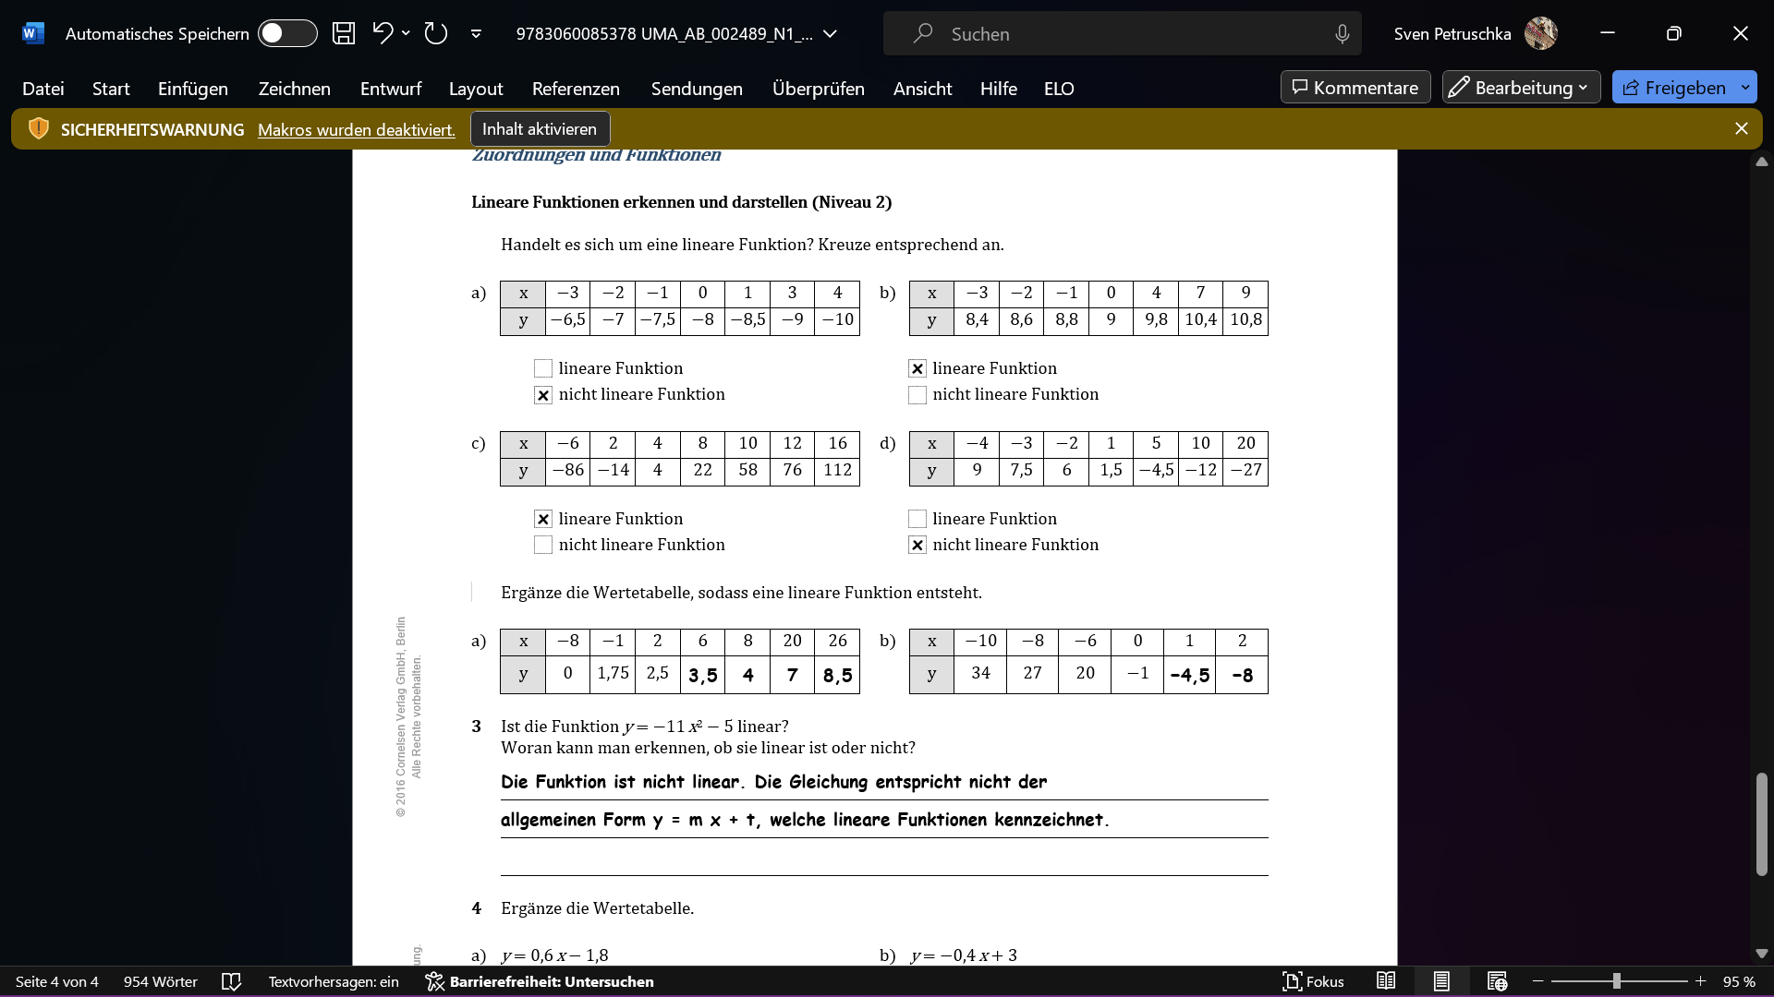1774x997 pixels.
Task: Click the Kommentare button
Action: tap(1355, 88)
